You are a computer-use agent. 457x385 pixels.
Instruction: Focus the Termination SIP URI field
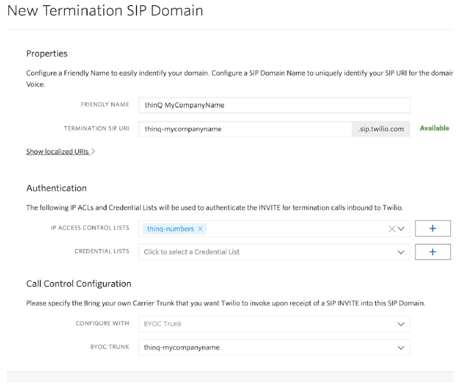pyautogui.click(x=245, y=129)
